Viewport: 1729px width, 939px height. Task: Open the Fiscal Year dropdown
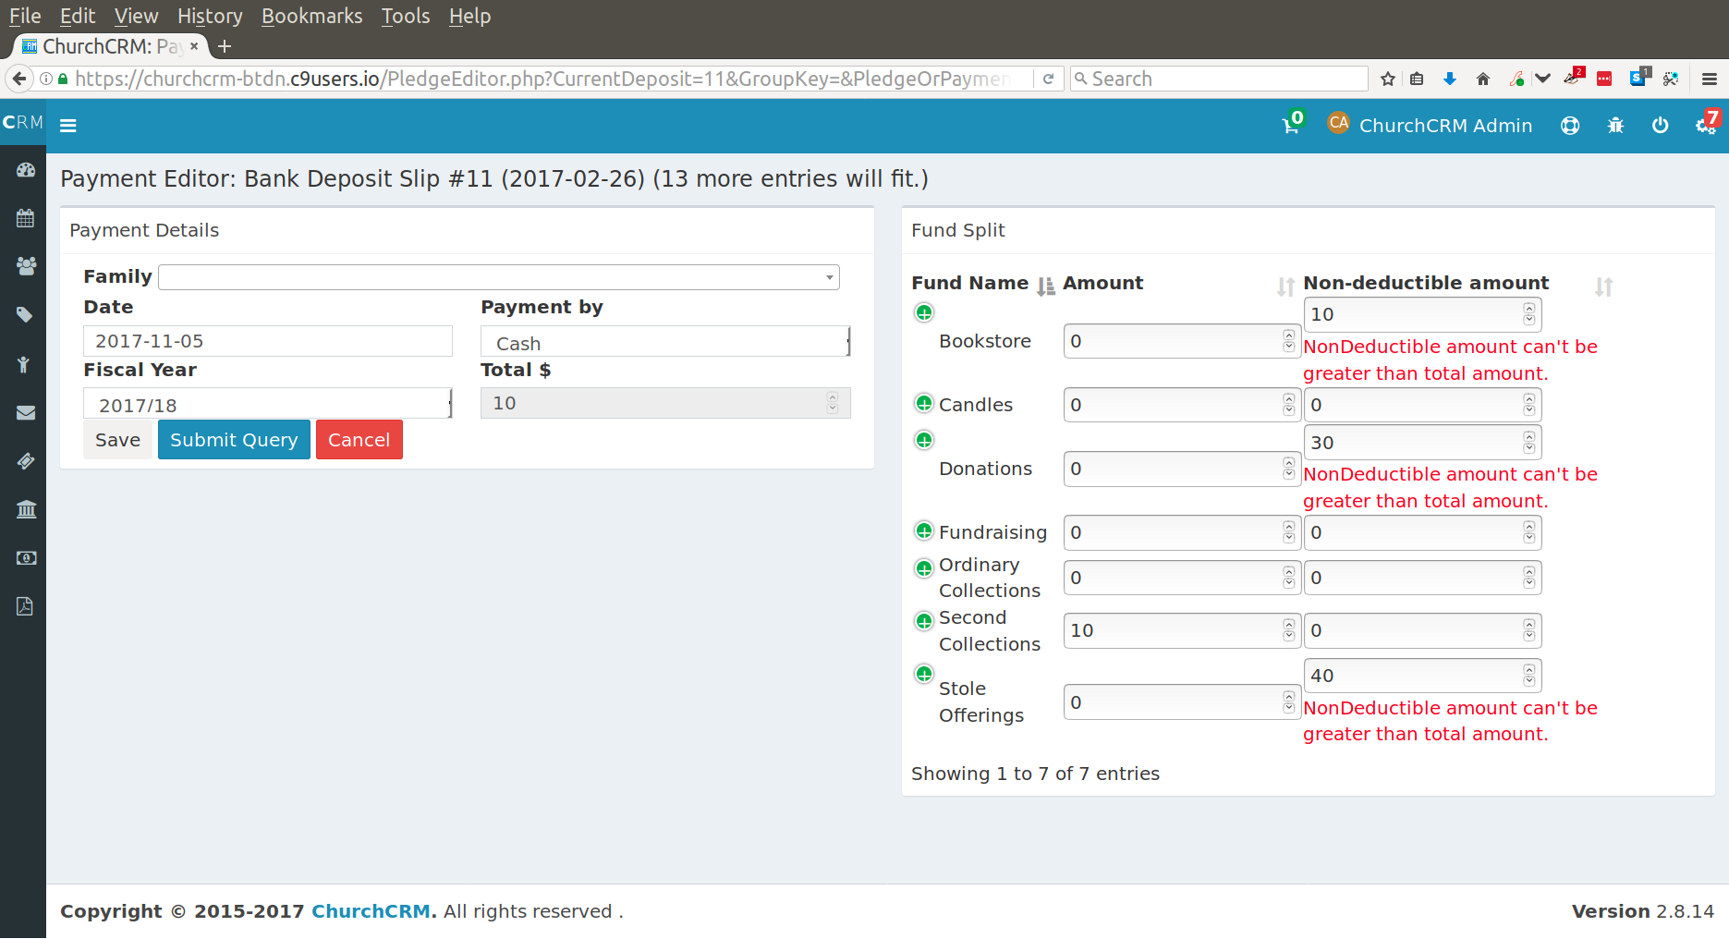[x=268, y=404]
